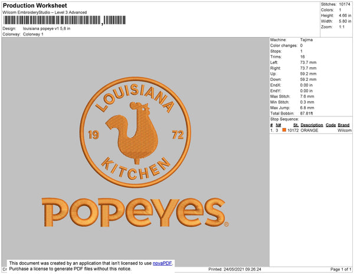This screenshot has height=274, width=354.
Task: Click the 'ORANGE' description cell
Action: click(x=309, y=131)
